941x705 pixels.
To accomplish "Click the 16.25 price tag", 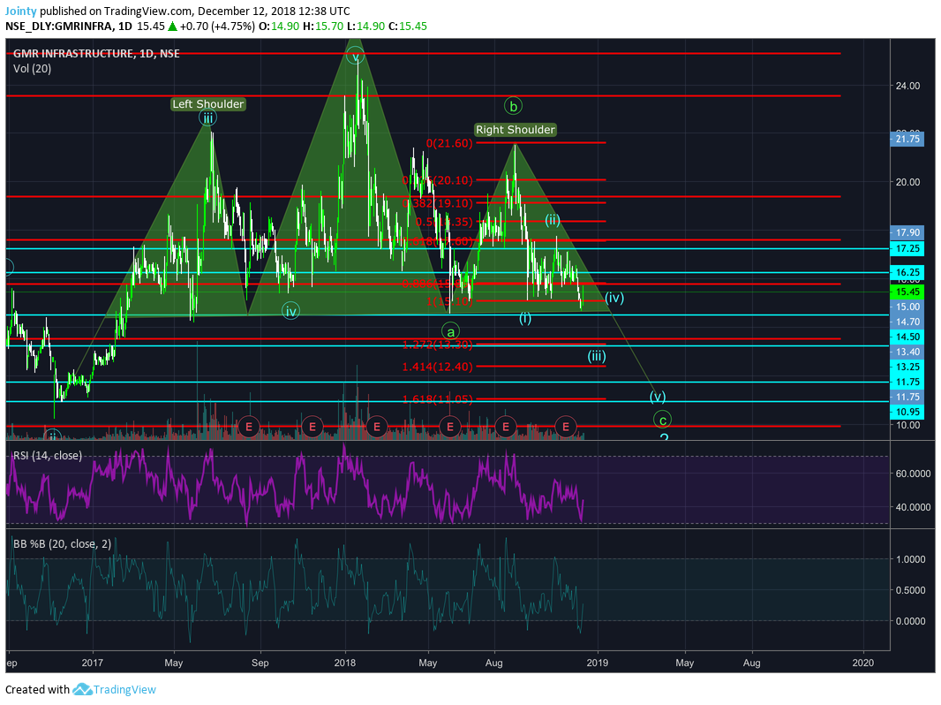I will (907, 272).
